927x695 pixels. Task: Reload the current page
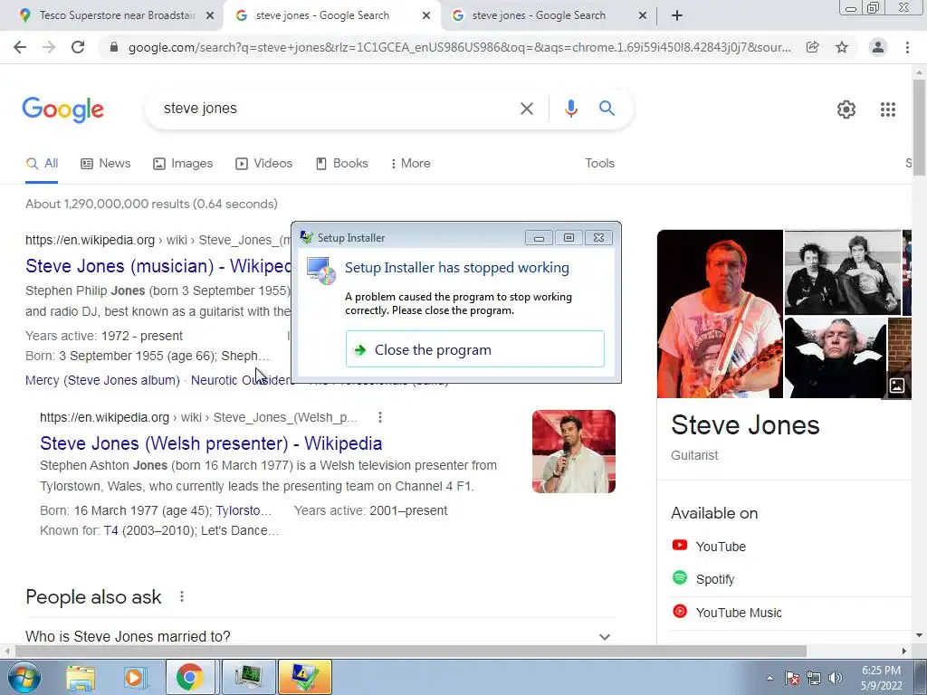coord(78,47)
